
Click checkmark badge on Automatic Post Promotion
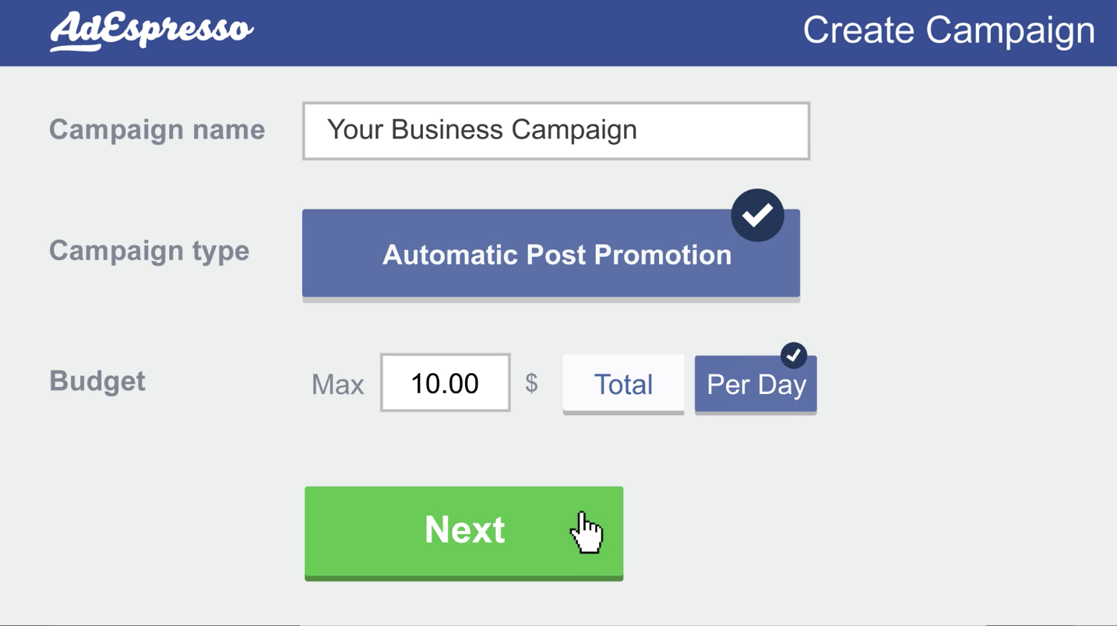tap(757, 215)
